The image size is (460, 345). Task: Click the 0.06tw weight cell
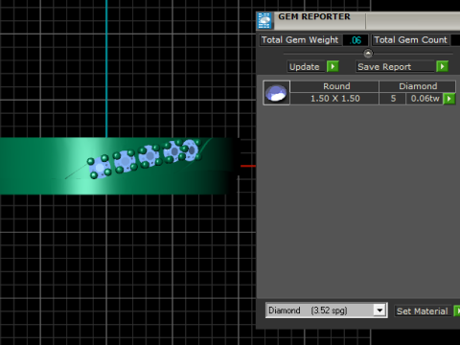pos(425,99)
